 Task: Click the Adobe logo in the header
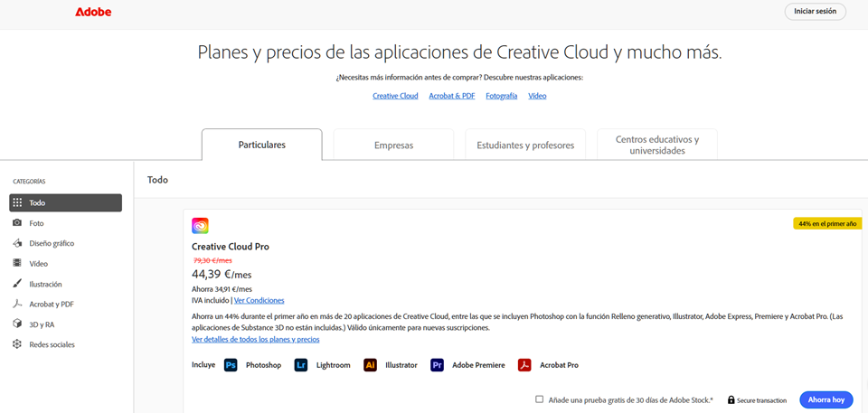point(93,12)
